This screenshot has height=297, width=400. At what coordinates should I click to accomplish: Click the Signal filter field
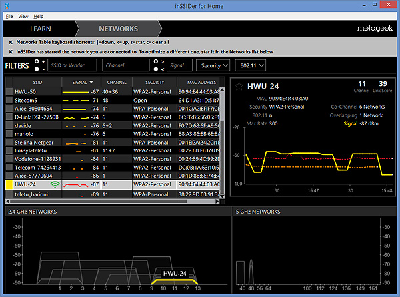click(179, 65)
